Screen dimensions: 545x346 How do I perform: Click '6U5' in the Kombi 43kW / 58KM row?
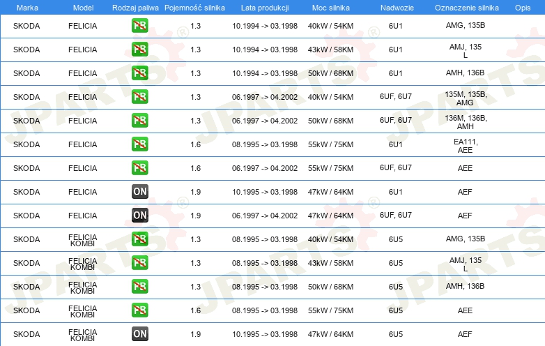pyautogui.click(x=396, y=263)
